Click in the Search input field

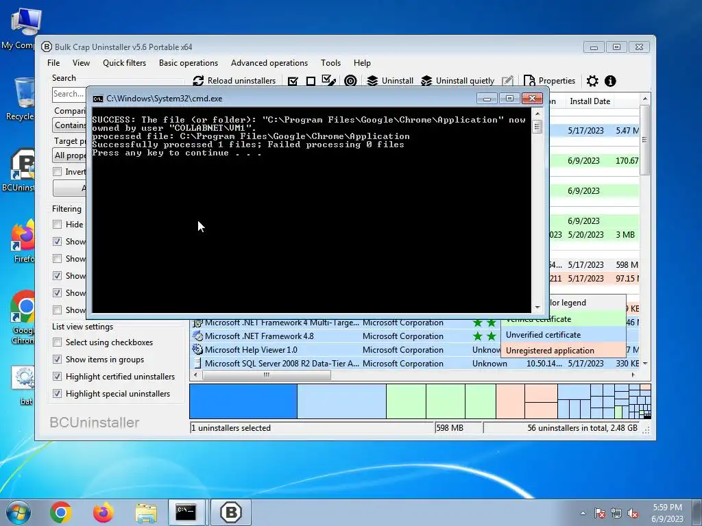(x=70, y=94)
